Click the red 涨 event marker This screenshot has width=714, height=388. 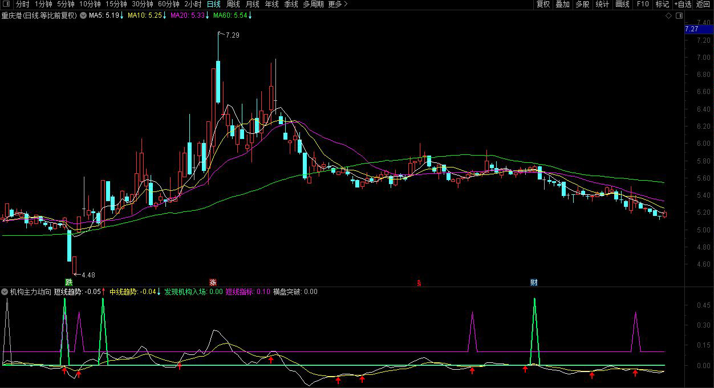pyautogui.click(x=213, y=282)
